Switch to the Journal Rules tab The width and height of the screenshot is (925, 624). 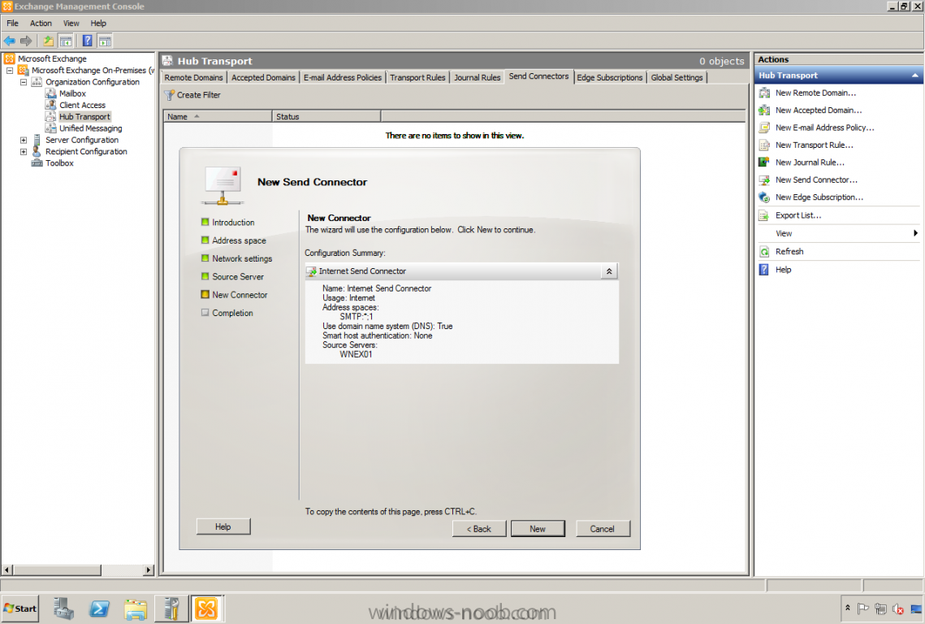[x=478, y=77]
